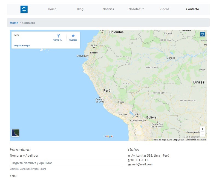Click the blue logo marker on the map
The height and width of the screenshot is (178, 222).
[203, 34]
